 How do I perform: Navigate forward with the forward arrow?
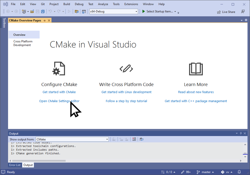(16, 11)
